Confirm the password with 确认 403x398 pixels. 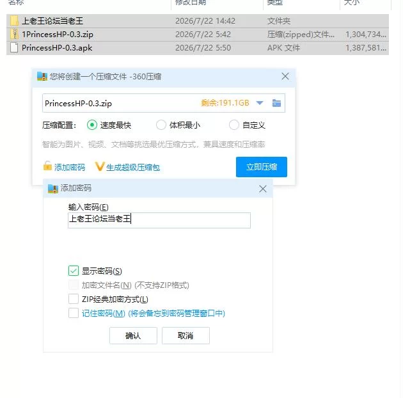133,335
